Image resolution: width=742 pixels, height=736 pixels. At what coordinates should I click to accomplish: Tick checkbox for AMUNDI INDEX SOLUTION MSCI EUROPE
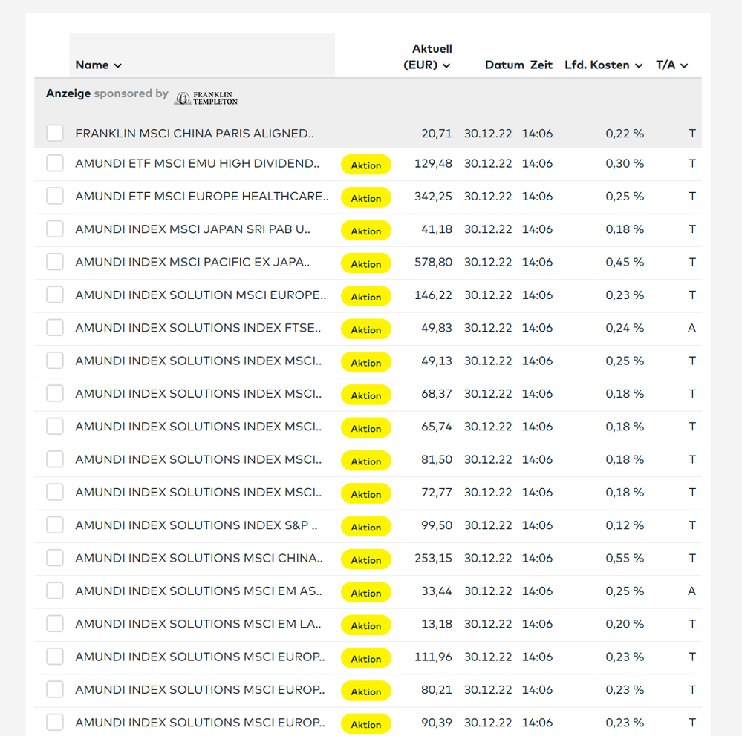pyautogui.click(x=55, y=295)
